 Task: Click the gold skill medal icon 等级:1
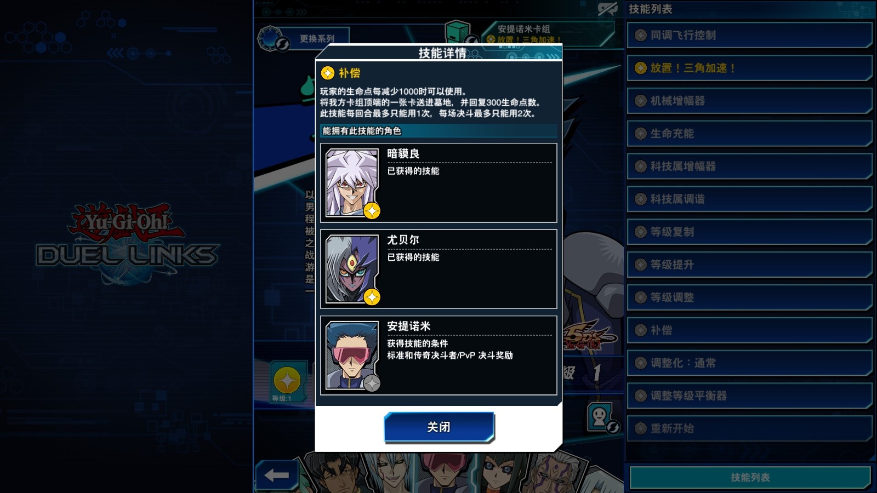point(287,381)
